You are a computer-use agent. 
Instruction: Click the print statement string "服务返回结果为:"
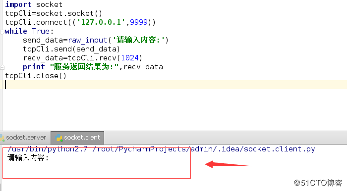click(84, 67)
